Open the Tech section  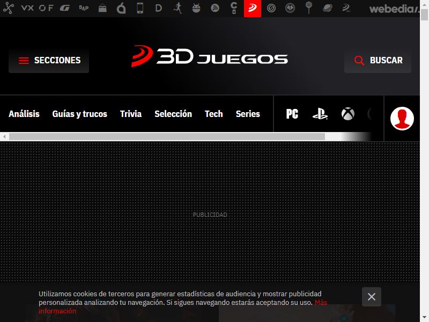point(213,114)
